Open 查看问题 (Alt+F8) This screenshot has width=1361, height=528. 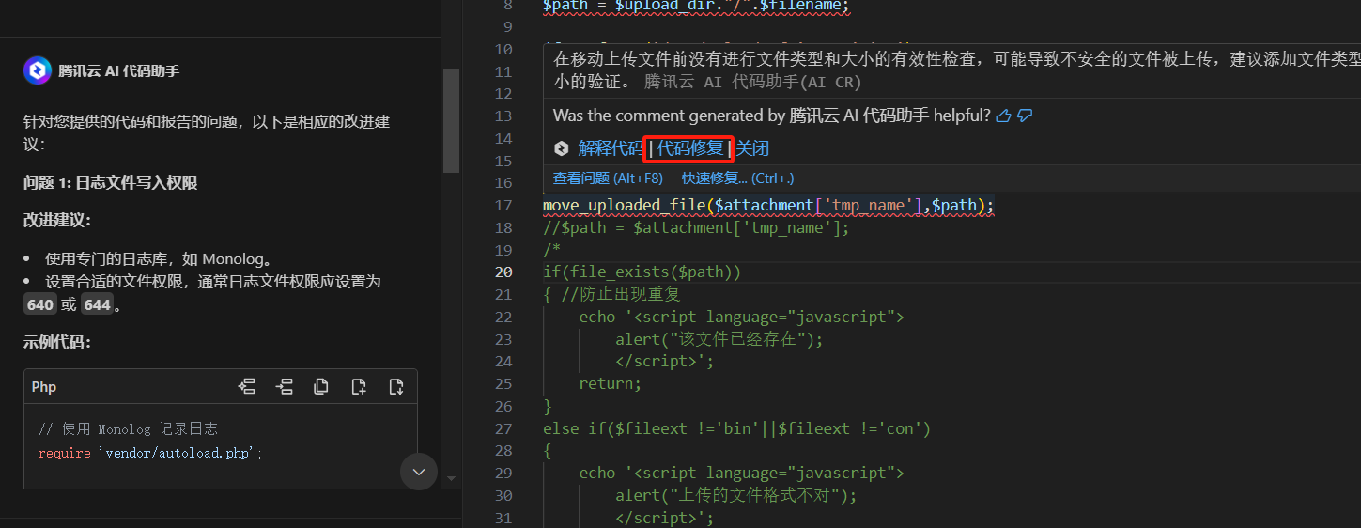pyautogui.click(x=608, y=178)
